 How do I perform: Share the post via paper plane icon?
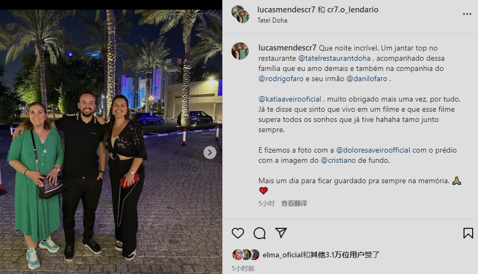281,233
